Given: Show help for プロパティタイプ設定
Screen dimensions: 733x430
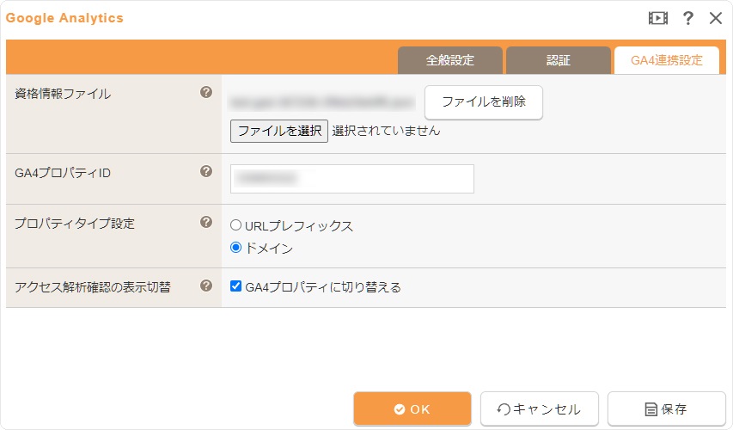Looking at the screenshot, I should tap(206, 222).
